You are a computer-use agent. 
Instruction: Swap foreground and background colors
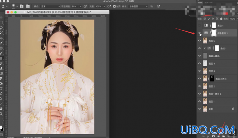(x=3, y=124)
